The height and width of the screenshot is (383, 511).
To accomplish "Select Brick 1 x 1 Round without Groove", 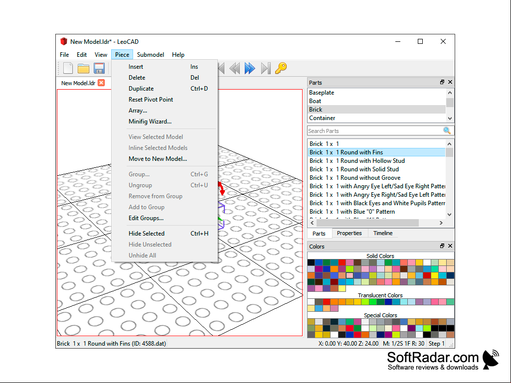I will point(377,177).
